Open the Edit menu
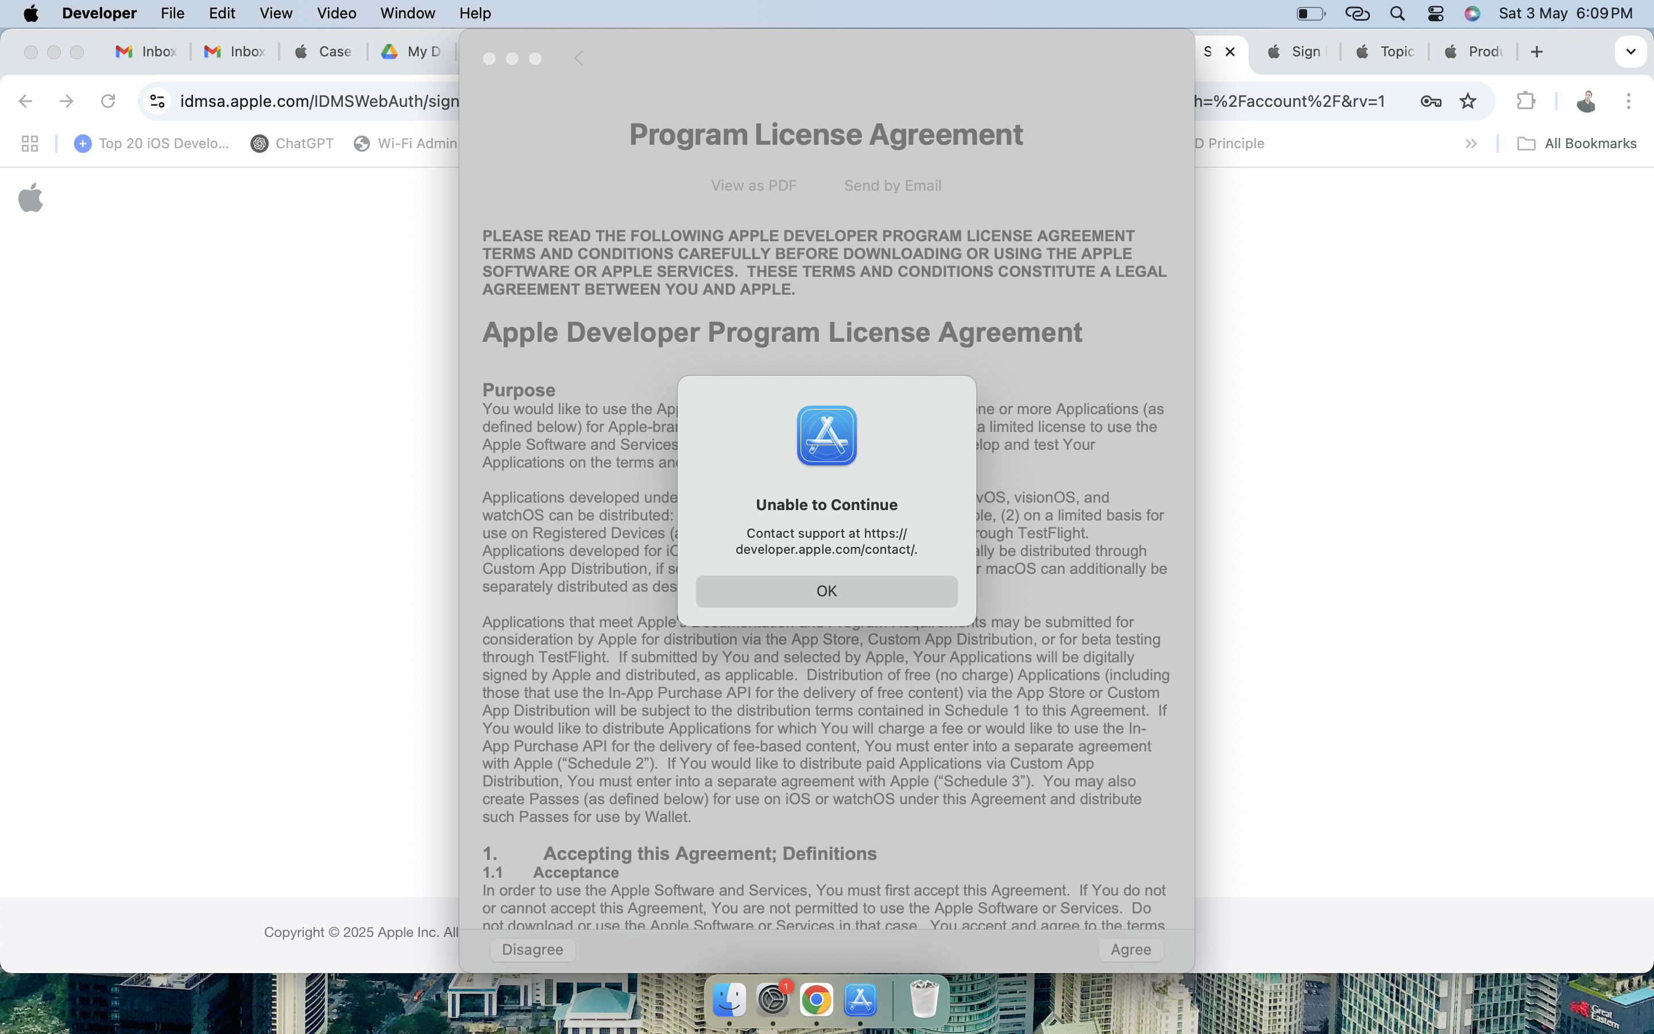The image size is (1654, 1034). point(222,13)
